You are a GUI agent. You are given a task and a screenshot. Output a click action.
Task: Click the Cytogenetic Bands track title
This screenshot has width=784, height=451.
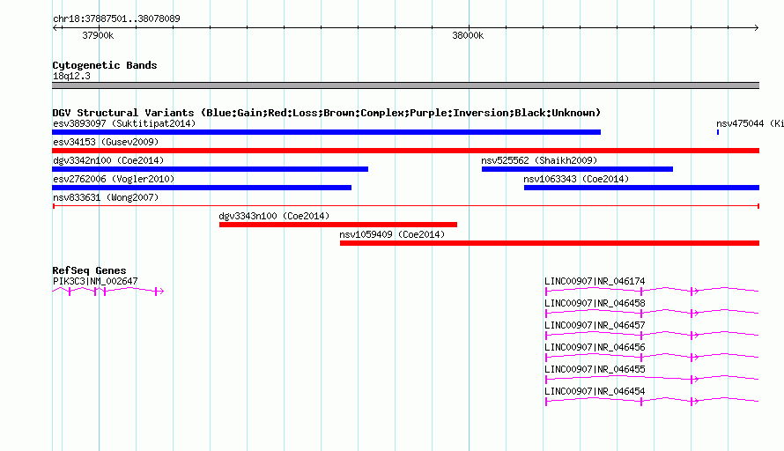105,65
